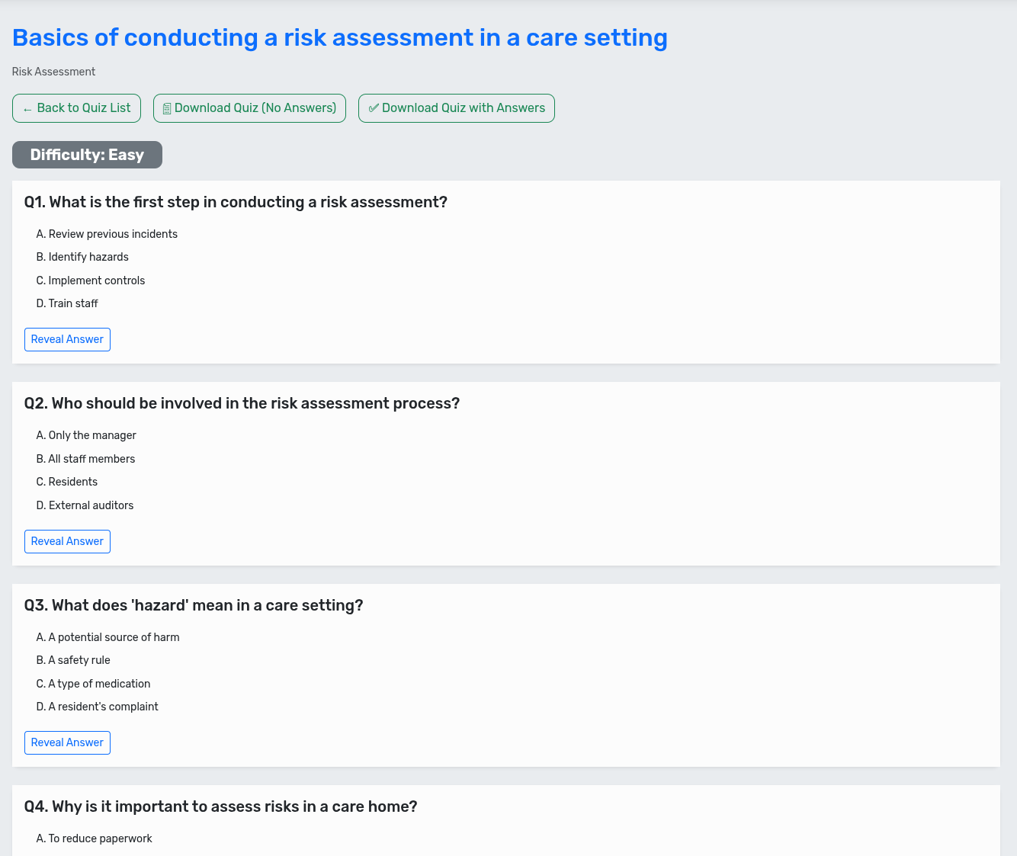Image resolution: width=1017 pixels, height=856 pixels.
Task: Reveal answer for question 1
Action: point(67,340)
